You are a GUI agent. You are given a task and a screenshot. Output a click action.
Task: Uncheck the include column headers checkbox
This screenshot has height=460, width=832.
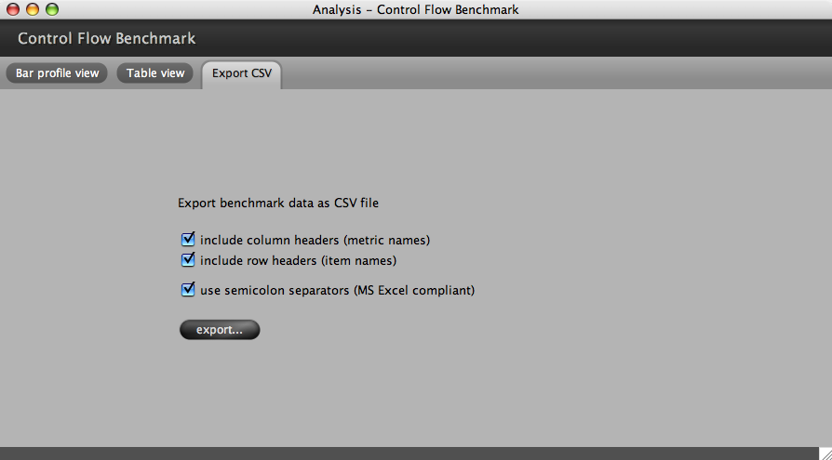tap(188, 240)
